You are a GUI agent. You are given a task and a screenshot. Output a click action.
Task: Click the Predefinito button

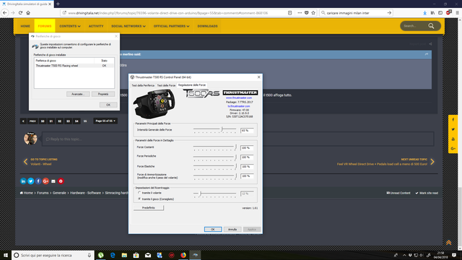coord(149,208)
